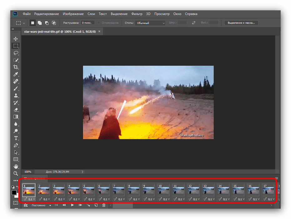Viewport: 291px width, 219px height.
Task: Select the Eraser tool
Action: click(16, 110)
